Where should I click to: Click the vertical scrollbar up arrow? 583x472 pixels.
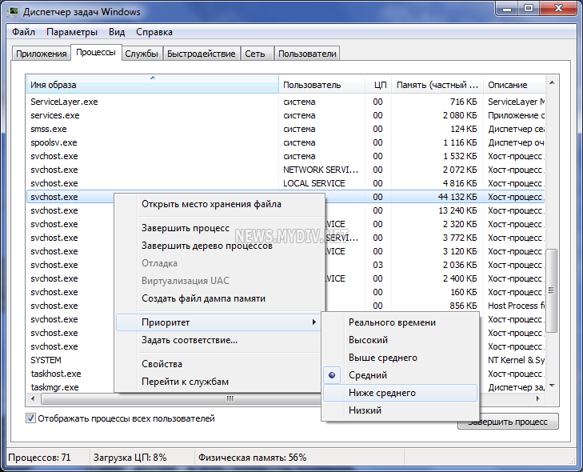(x=552, y=82)
